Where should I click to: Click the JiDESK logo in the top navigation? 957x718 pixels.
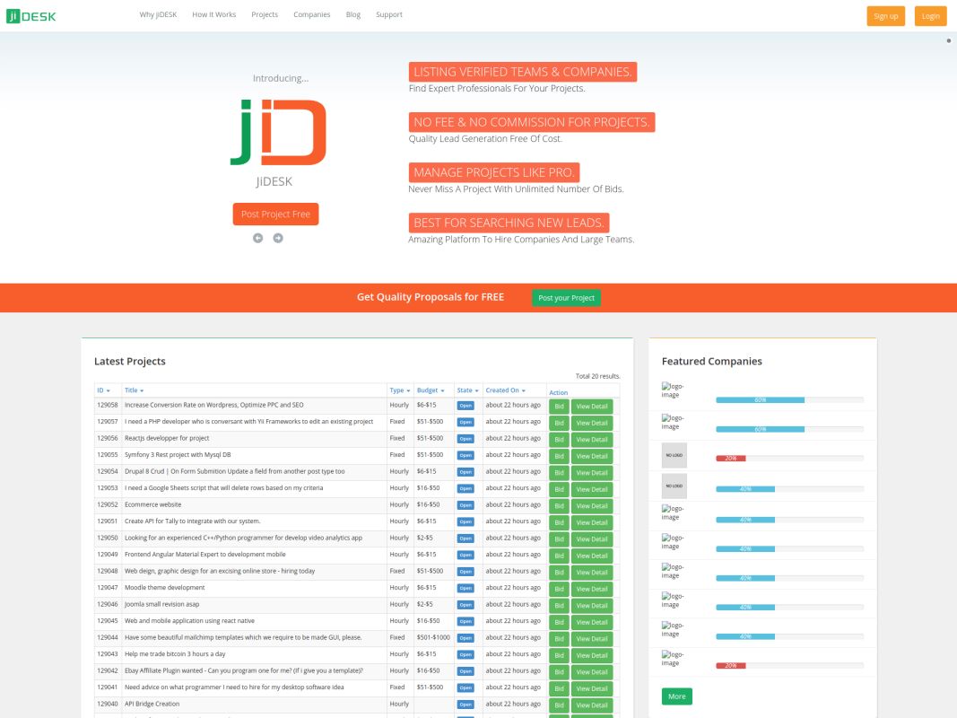(x=34, y=15)
